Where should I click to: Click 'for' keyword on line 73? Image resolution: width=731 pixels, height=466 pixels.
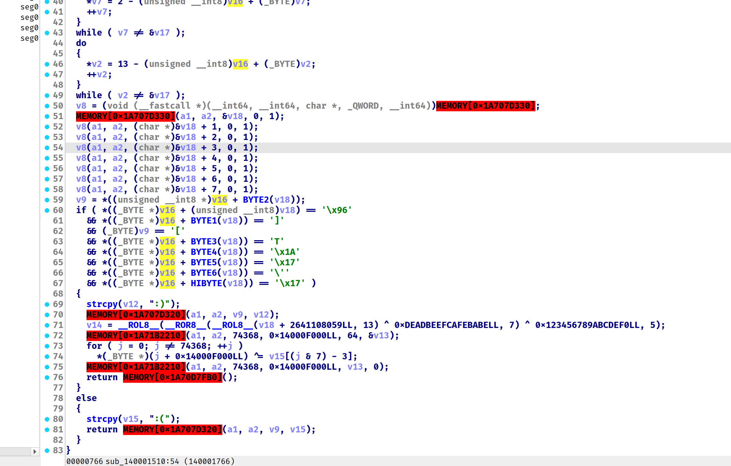click(94, 346)
